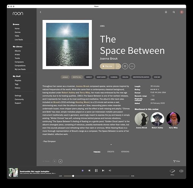The height and width of the screenshot is (188, 193).
Task: Open Artists in My Library
Action: 17,55
